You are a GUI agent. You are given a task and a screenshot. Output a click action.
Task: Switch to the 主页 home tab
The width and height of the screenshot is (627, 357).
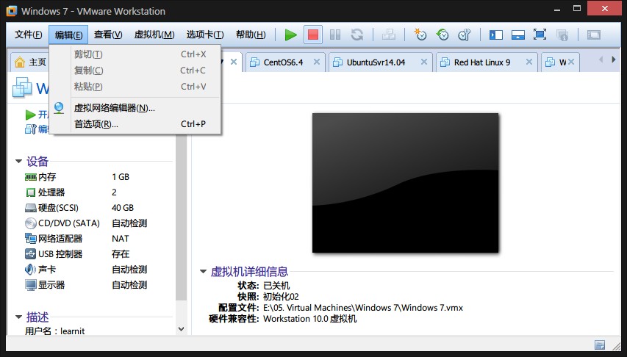(x=30, y=62)
